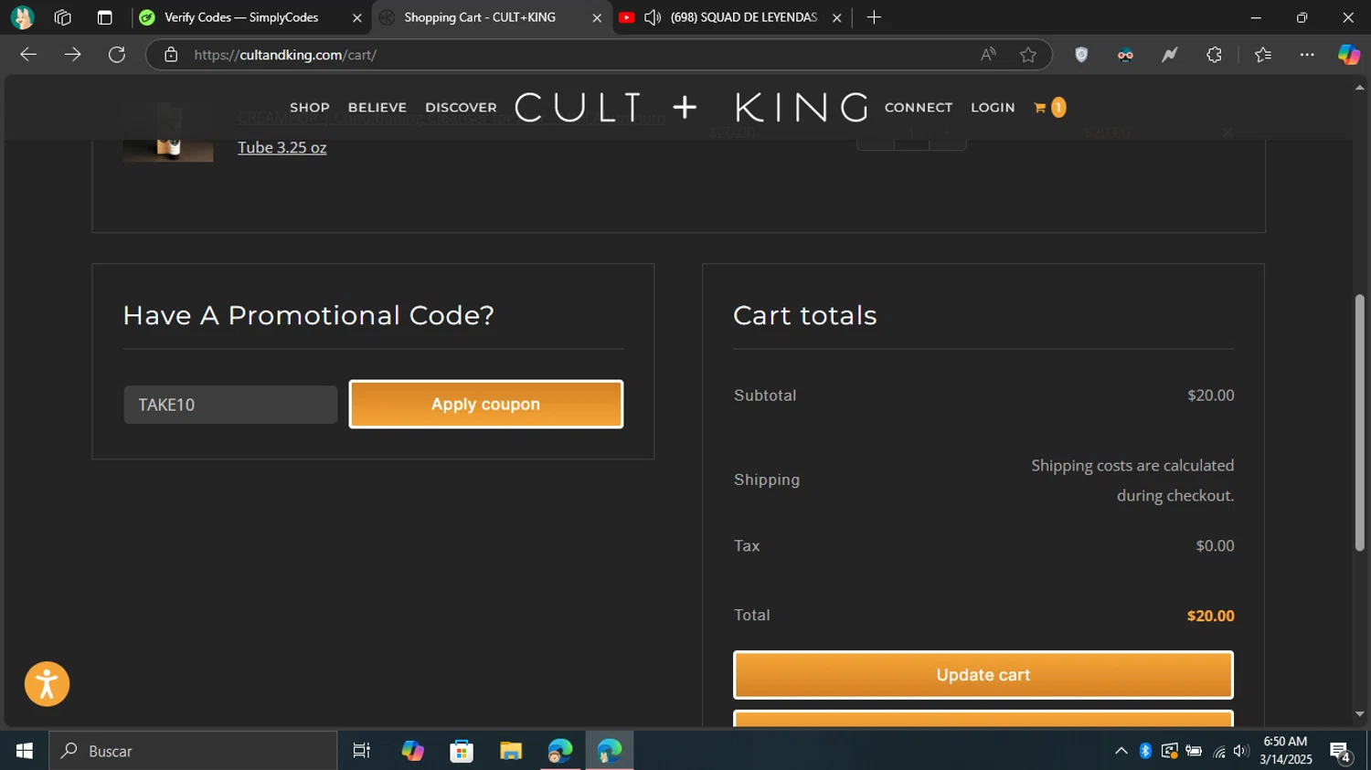Open the Tube 3.25 oz product link
Viewport: 1371px width, 770px height.
282,147
